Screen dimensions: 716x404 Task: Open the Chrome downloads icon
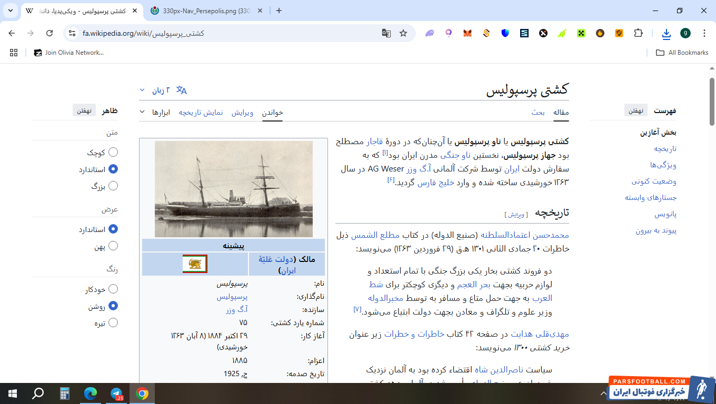tap(666, 33)
